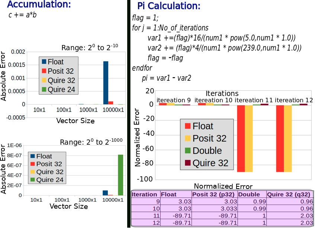Screen dimensions: 315x228
Task: Click the green Double swatch in Pi legend
Action: [x=188, y=151]
